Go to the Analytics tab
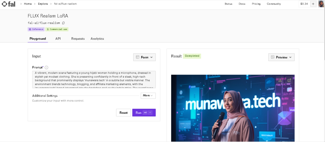Image resolution: width=325 pixels, height=142 pixels. pyautogui.click(x=97, y=39)
